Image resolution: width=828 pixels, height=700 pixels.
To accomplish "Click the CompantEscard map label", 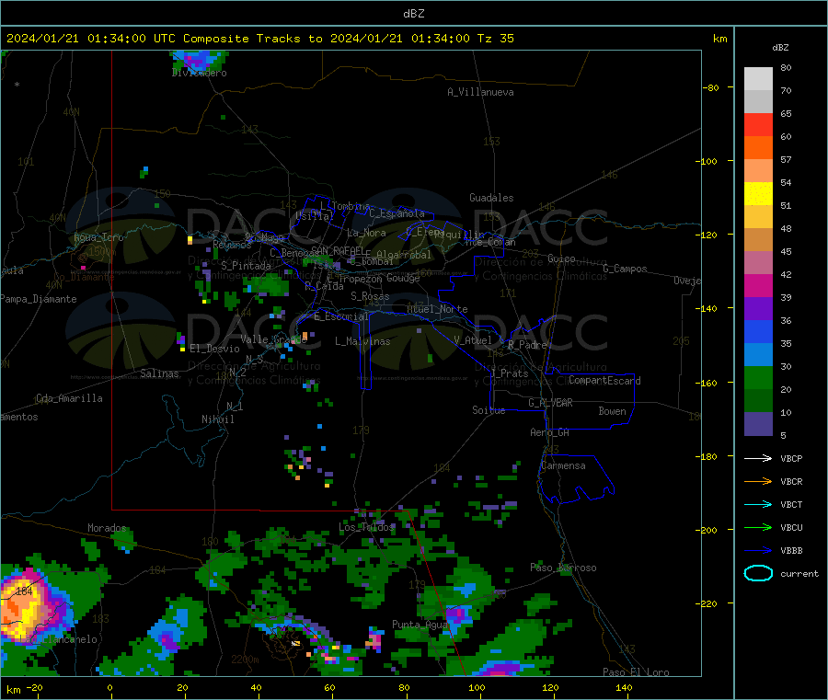I will [604, 381].
